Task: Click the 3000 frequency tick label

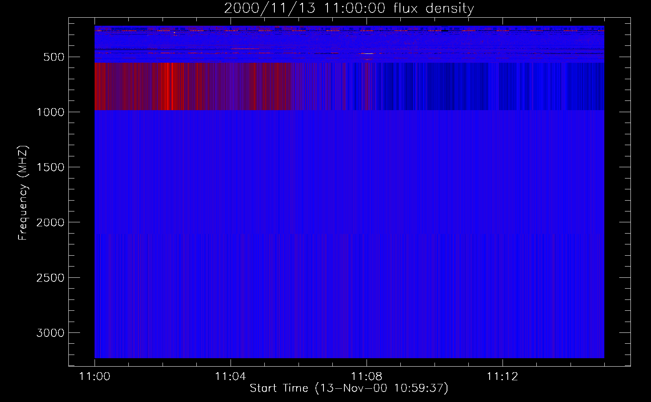Action: (x=50, y=333)
